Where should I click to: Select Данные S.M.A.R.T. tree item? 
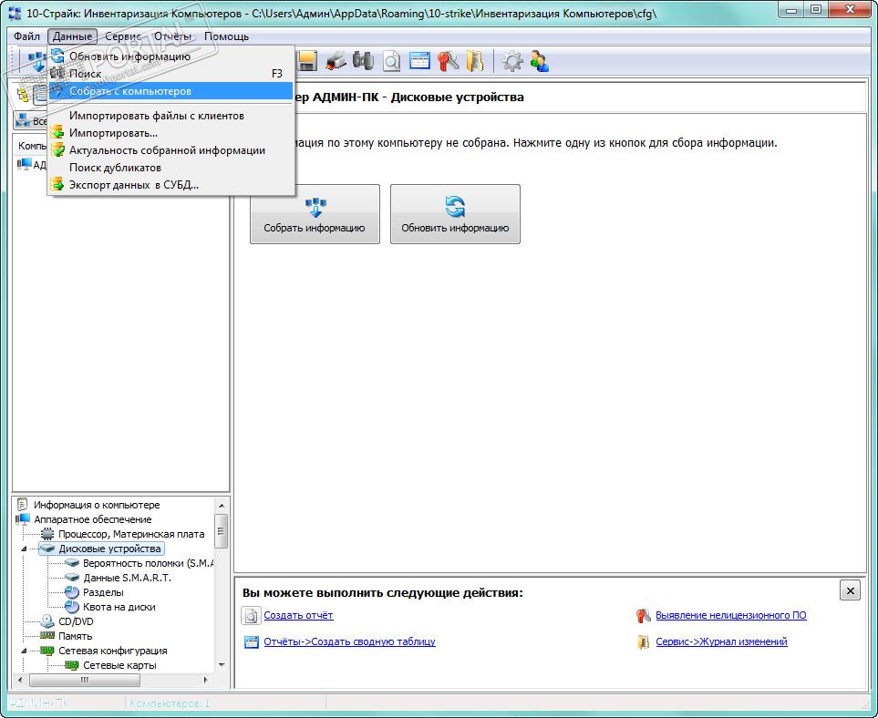pyautogui.click(x=127, y=578)
